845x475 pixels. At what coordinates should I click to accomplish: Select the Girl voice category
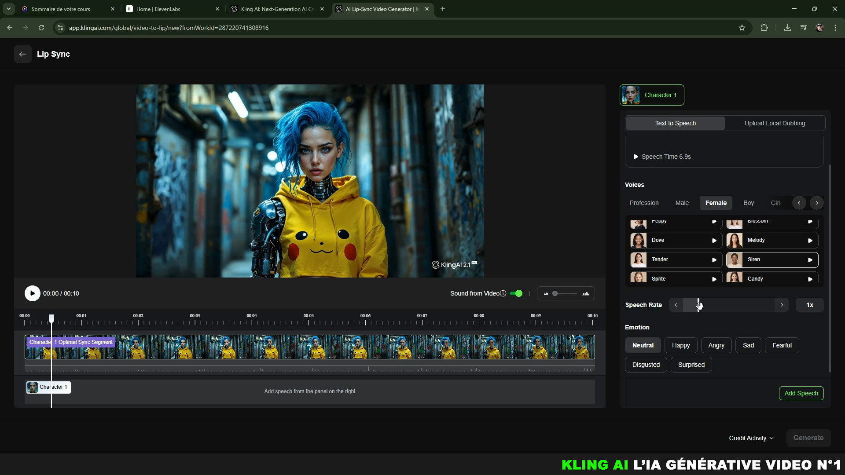(775, 203)
